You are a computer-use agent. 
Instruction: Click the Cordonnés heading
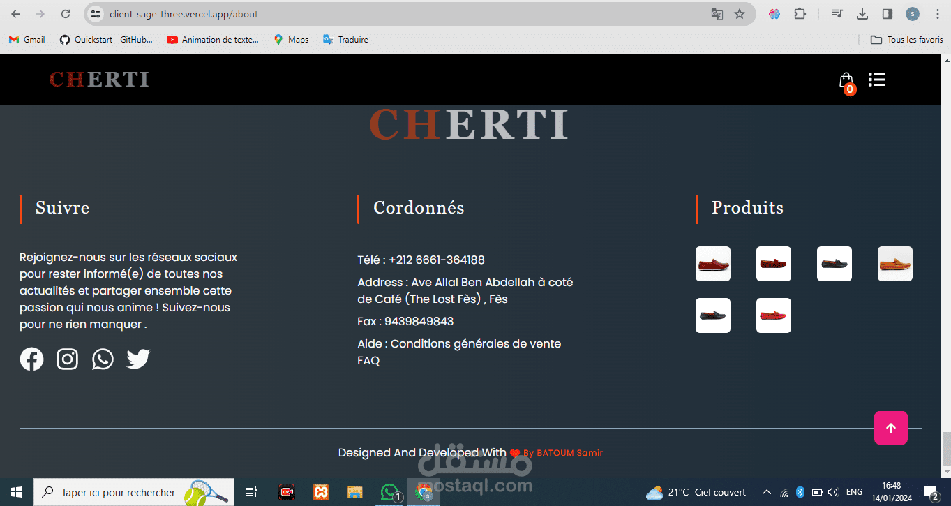pyautogui.click(x=419, y=207)
